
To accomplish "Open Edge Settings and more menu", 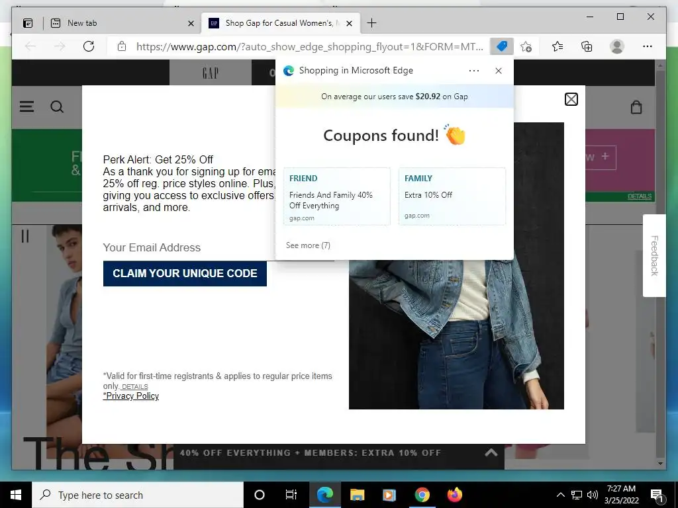I will click(648, 46).
